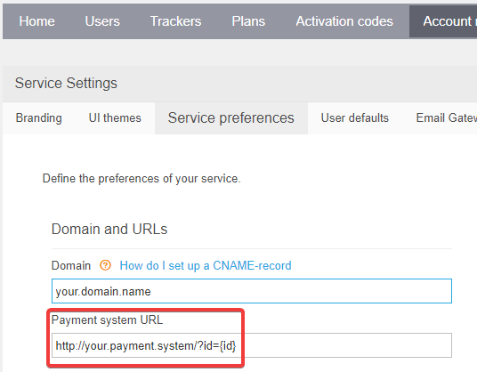Open the Trackers menu item
Image resolution: width=477 pixels, height=372 pixels.
tap(176, 21)
